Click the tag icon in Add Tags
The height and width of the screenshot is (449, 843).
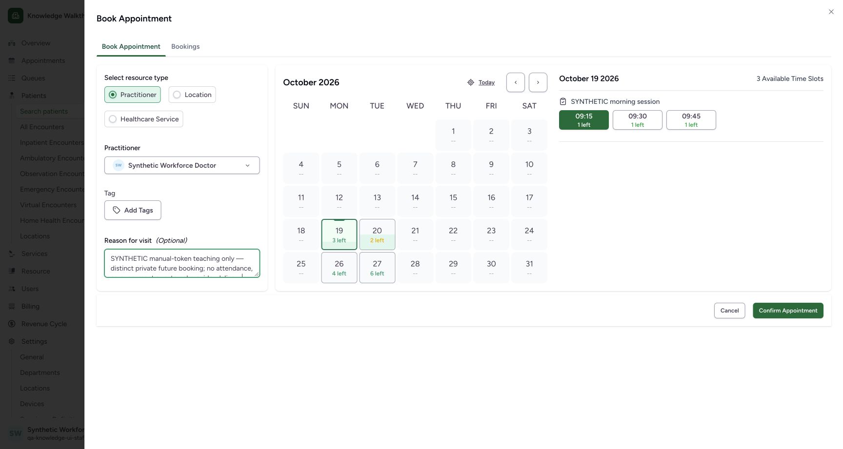click(117, 210)
